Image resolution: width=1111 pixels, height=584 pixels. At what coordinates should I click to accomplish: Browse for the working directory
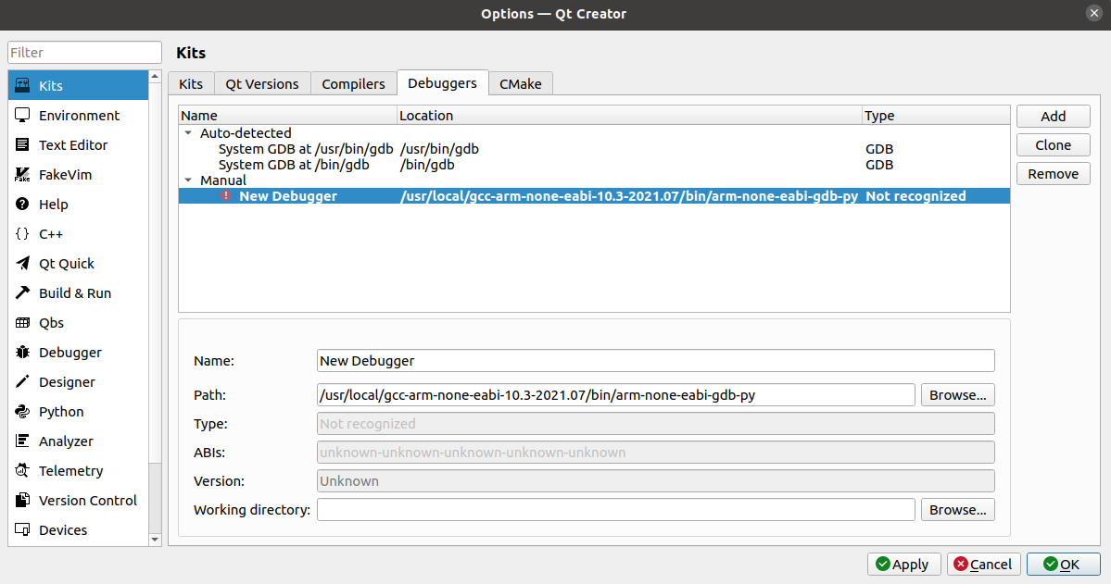[x=958, y=510]
